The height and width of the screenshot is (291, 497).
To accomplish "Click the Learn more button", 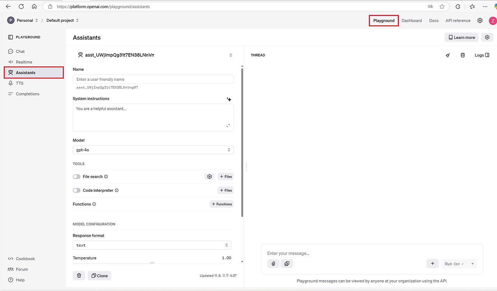I will click(461, 37).
